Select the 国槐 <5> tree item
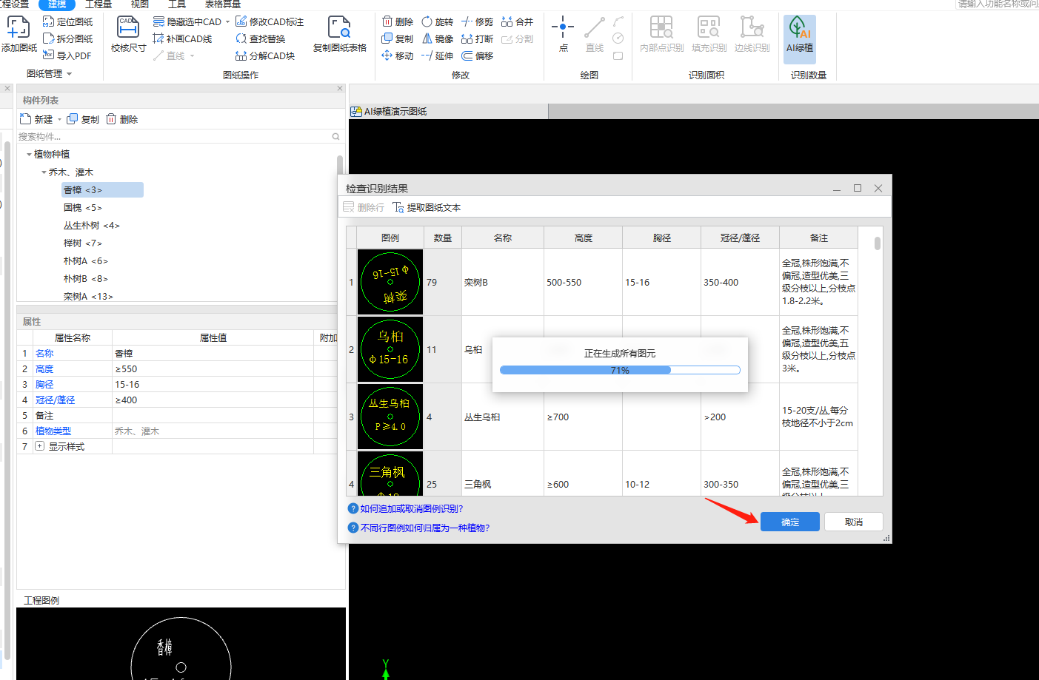Image resolution: width=1039 pixels, height=680 pixels. pyautogui.click(x=83, y=208)
